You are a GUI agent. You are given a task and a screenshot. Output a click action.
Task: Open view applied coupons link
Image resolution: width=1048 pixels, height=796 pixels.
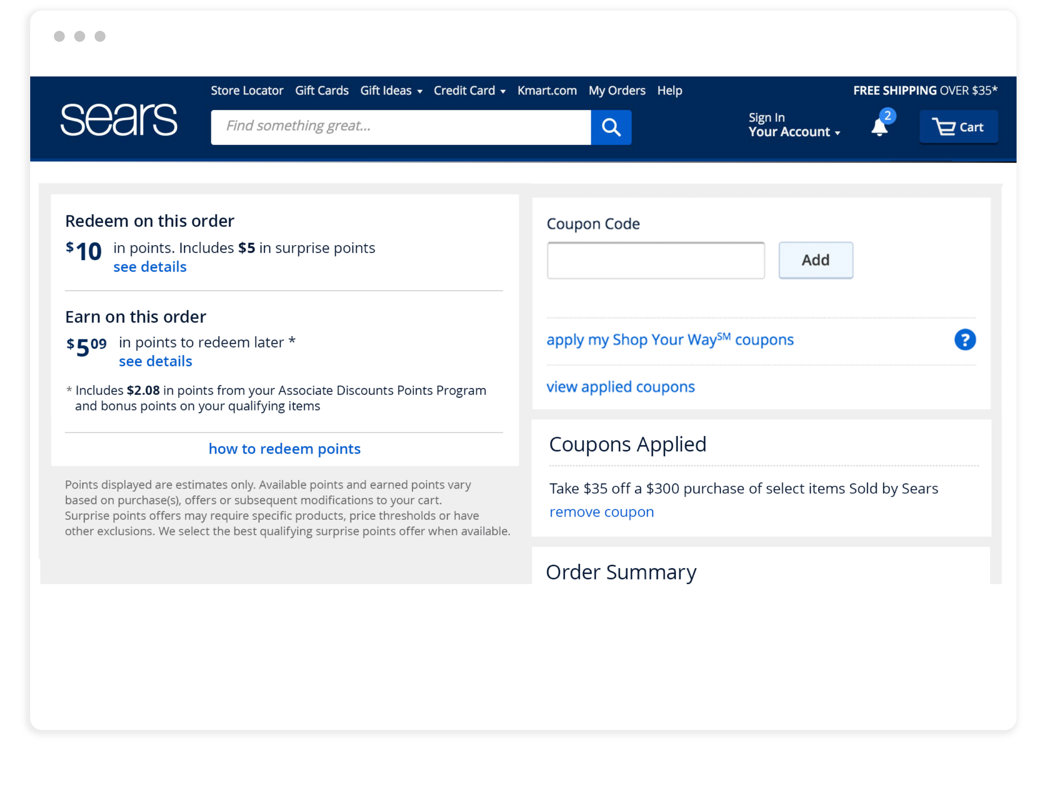620,387
